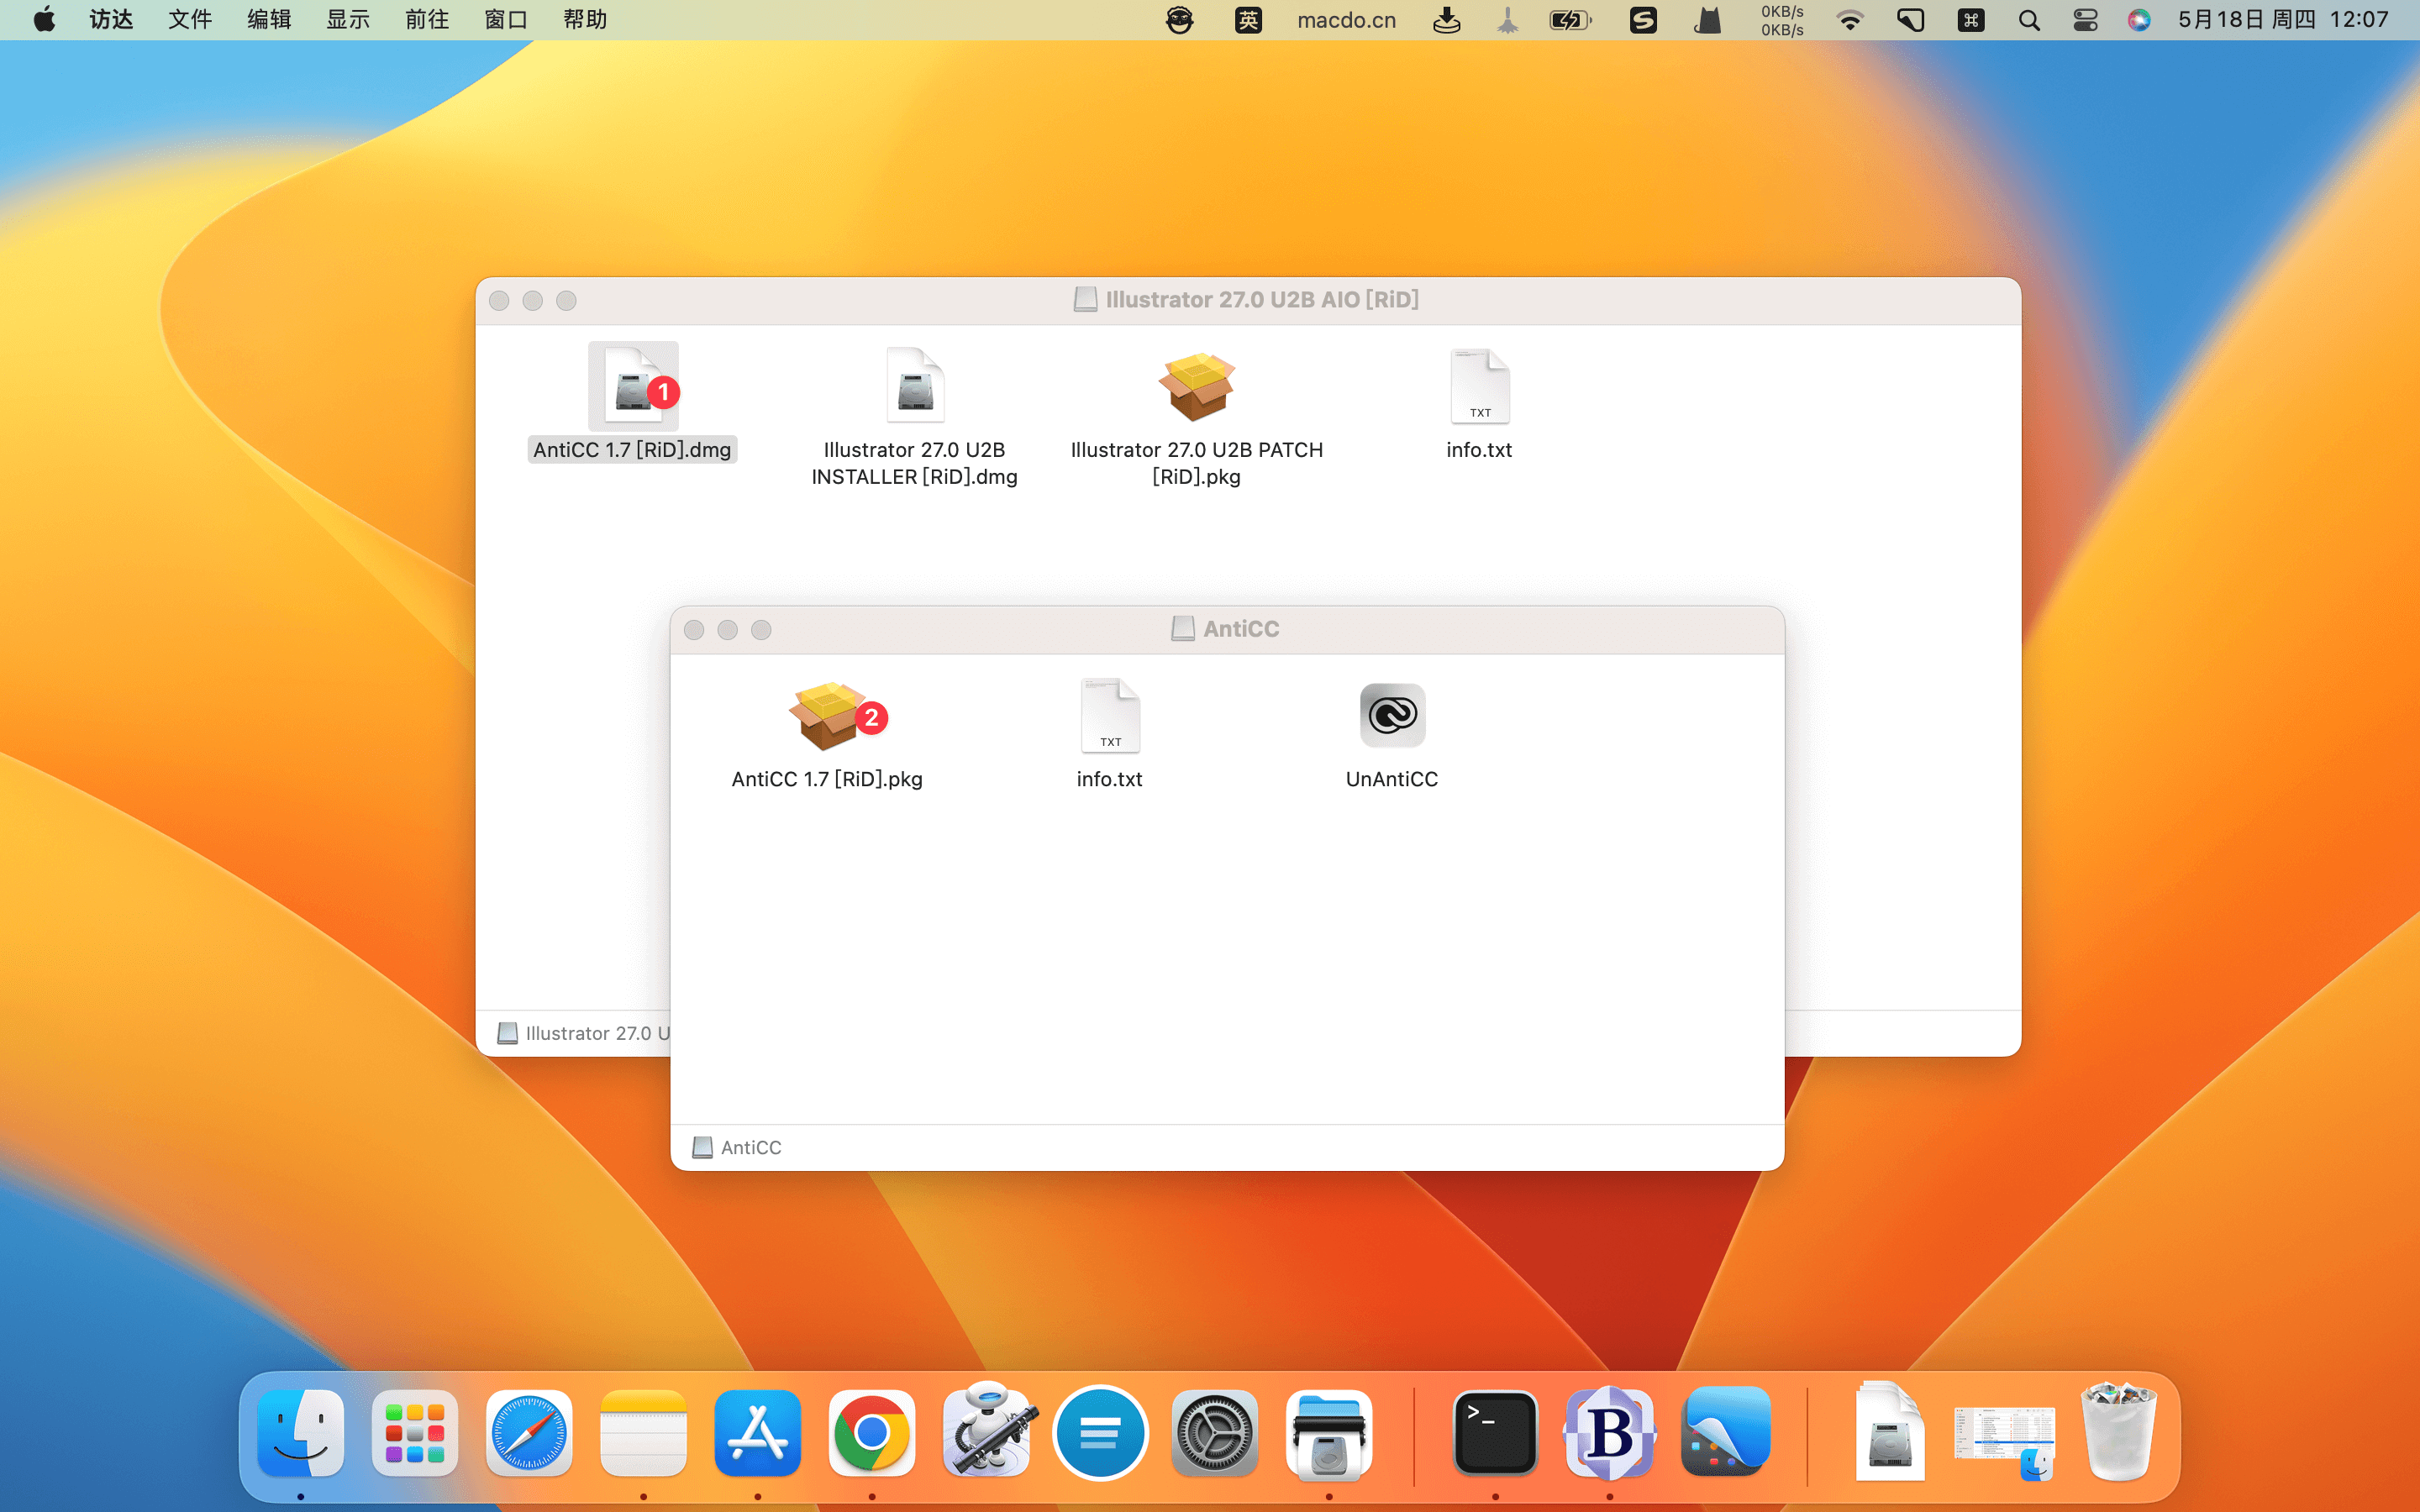Expand the Wi-Fi status menu
Viewport: 2420px width, 1512px height.
click(1850, 20)
